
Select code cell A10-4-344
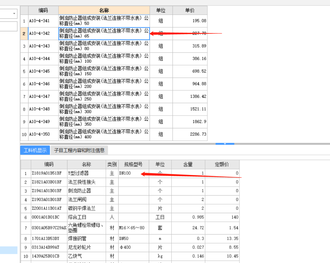(43, 59)
